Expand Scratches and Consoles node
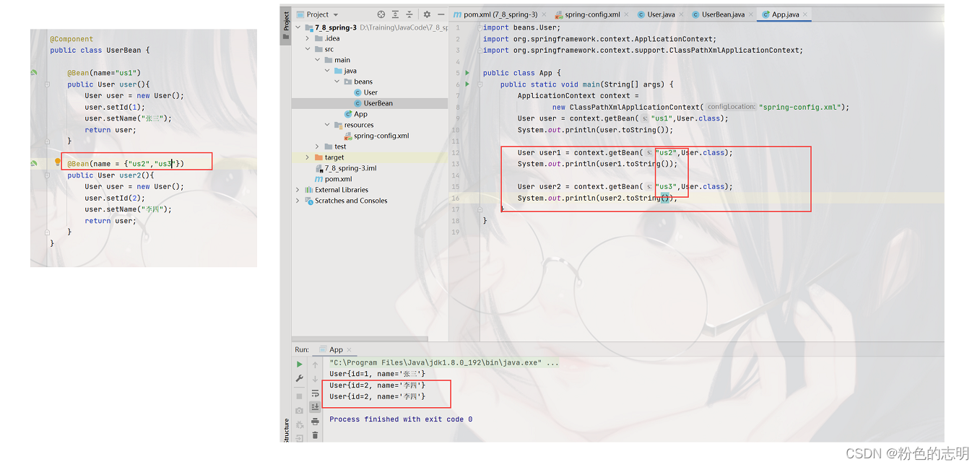 pyautogui.click(x=298, y=201)
